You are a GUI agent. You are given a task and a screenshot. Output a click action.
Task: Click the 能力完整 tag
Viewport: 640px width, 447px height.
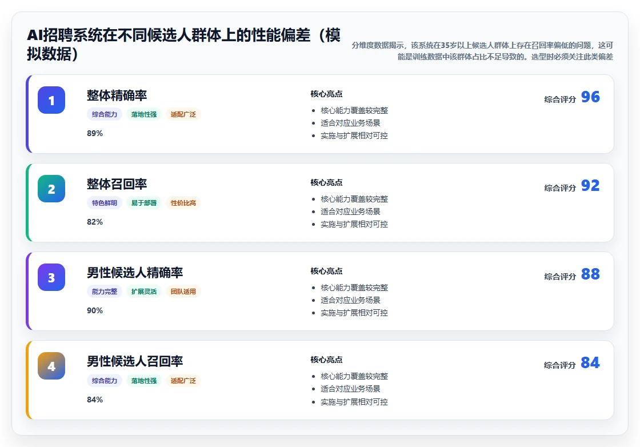coord(105,292)
